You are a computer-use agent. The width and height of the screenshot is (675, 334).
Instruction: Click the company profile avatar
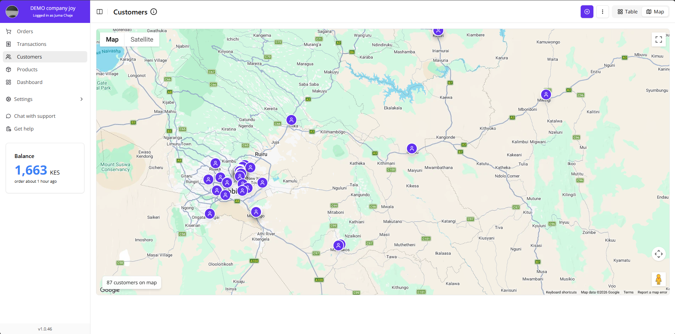pyautogui.click(x=12, y=12)
